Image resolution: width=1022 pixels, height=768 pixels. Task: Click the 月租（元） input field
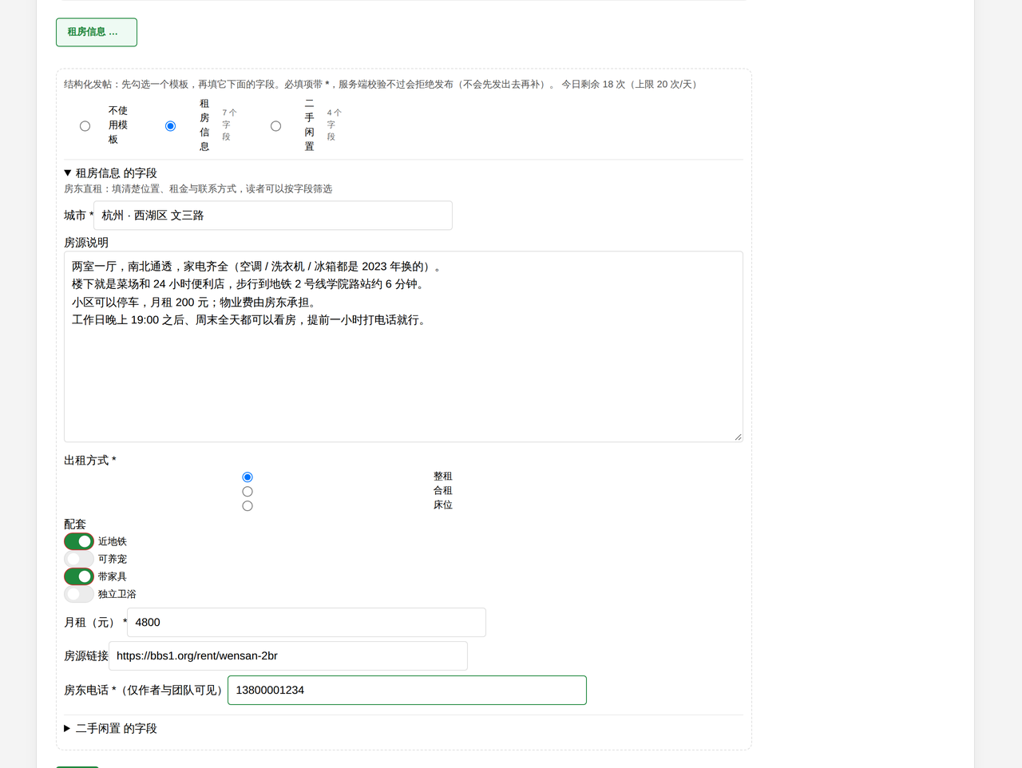tap(307, 623)
